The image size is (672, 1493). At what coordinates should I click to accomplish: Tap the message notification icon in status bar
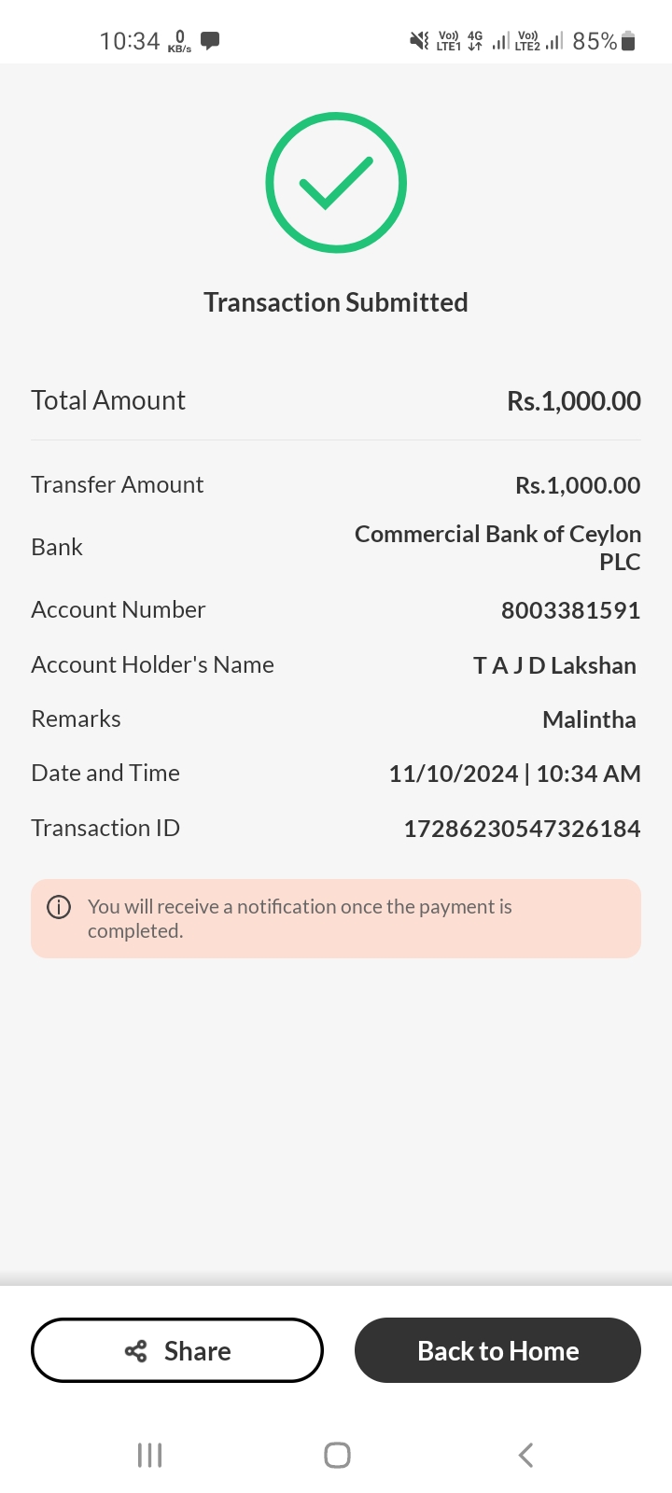[x=211, y=41]
